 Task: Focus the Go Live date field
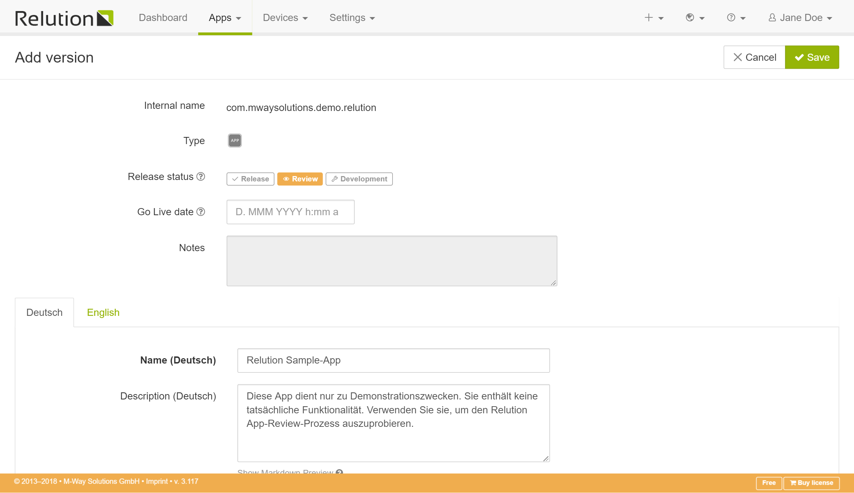point(290,212)
